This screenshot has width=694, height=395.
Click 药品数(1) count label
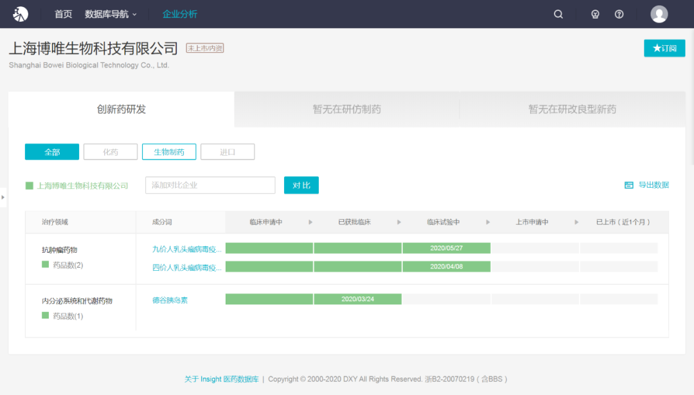pyautogui.click(x=67, y=316)
